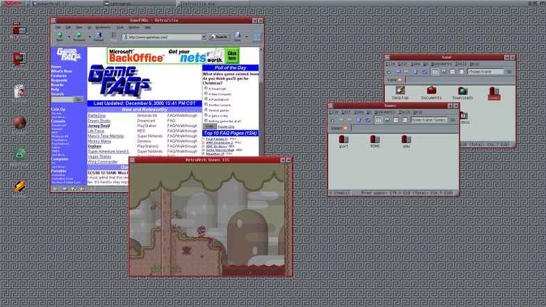Click the Search button in RetroZilla toolbar
Screen dimensions: 546x307
219,37
